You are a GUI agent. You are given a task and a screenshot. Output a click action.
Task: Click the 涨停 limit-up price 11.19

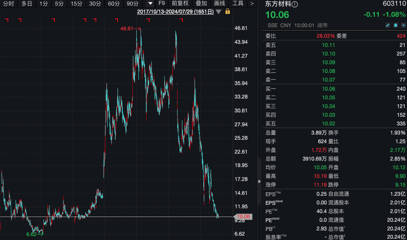tap(320, 185)
